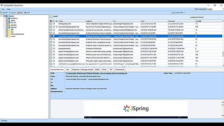Collapse the Desktop tree node
224x126 pixels.
point(1,16)
